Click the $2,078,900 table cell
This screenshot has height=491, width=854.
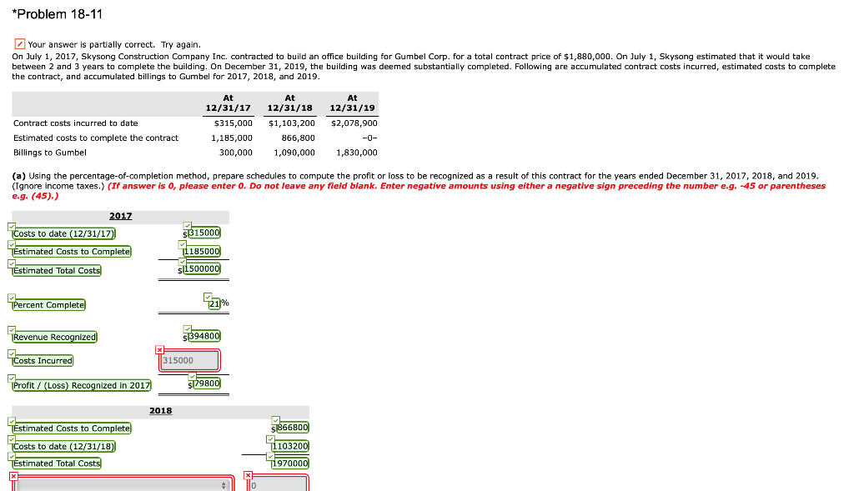tap(354, 123)
